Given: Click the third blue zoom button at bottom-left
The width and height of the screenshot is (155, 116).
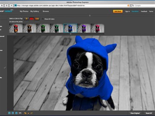Looking at the screenshot, I should 16,113.
